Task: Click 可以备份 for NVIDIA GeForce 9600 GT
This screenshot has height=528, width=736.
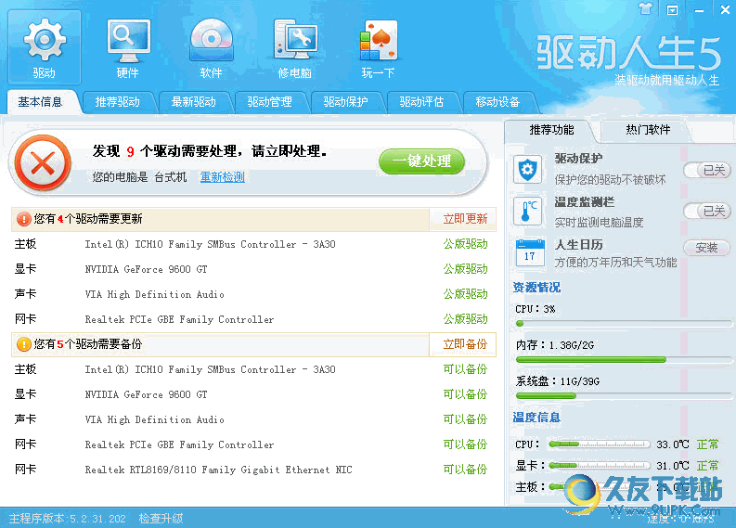Action: tap(466, 394)
